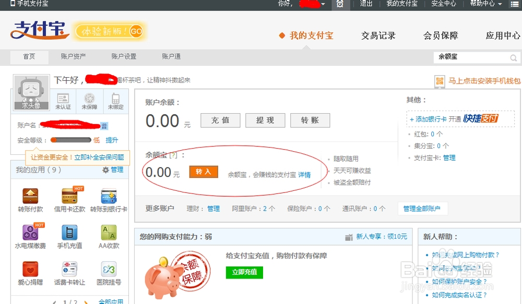522x304 pixels.
Task: Go to next page of my apps
Action: tap(86, 302)
